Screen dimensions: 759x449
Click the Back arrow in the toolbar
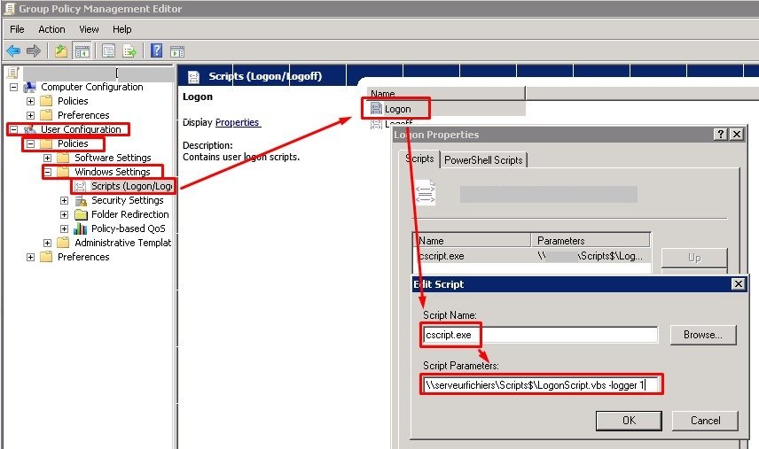(x=13, y=50)
